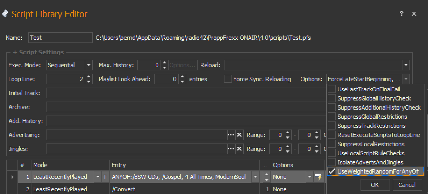Browse Advertising with the ellipsis icon
This screenshot has width=428, height=194.
tap(231, 135)
